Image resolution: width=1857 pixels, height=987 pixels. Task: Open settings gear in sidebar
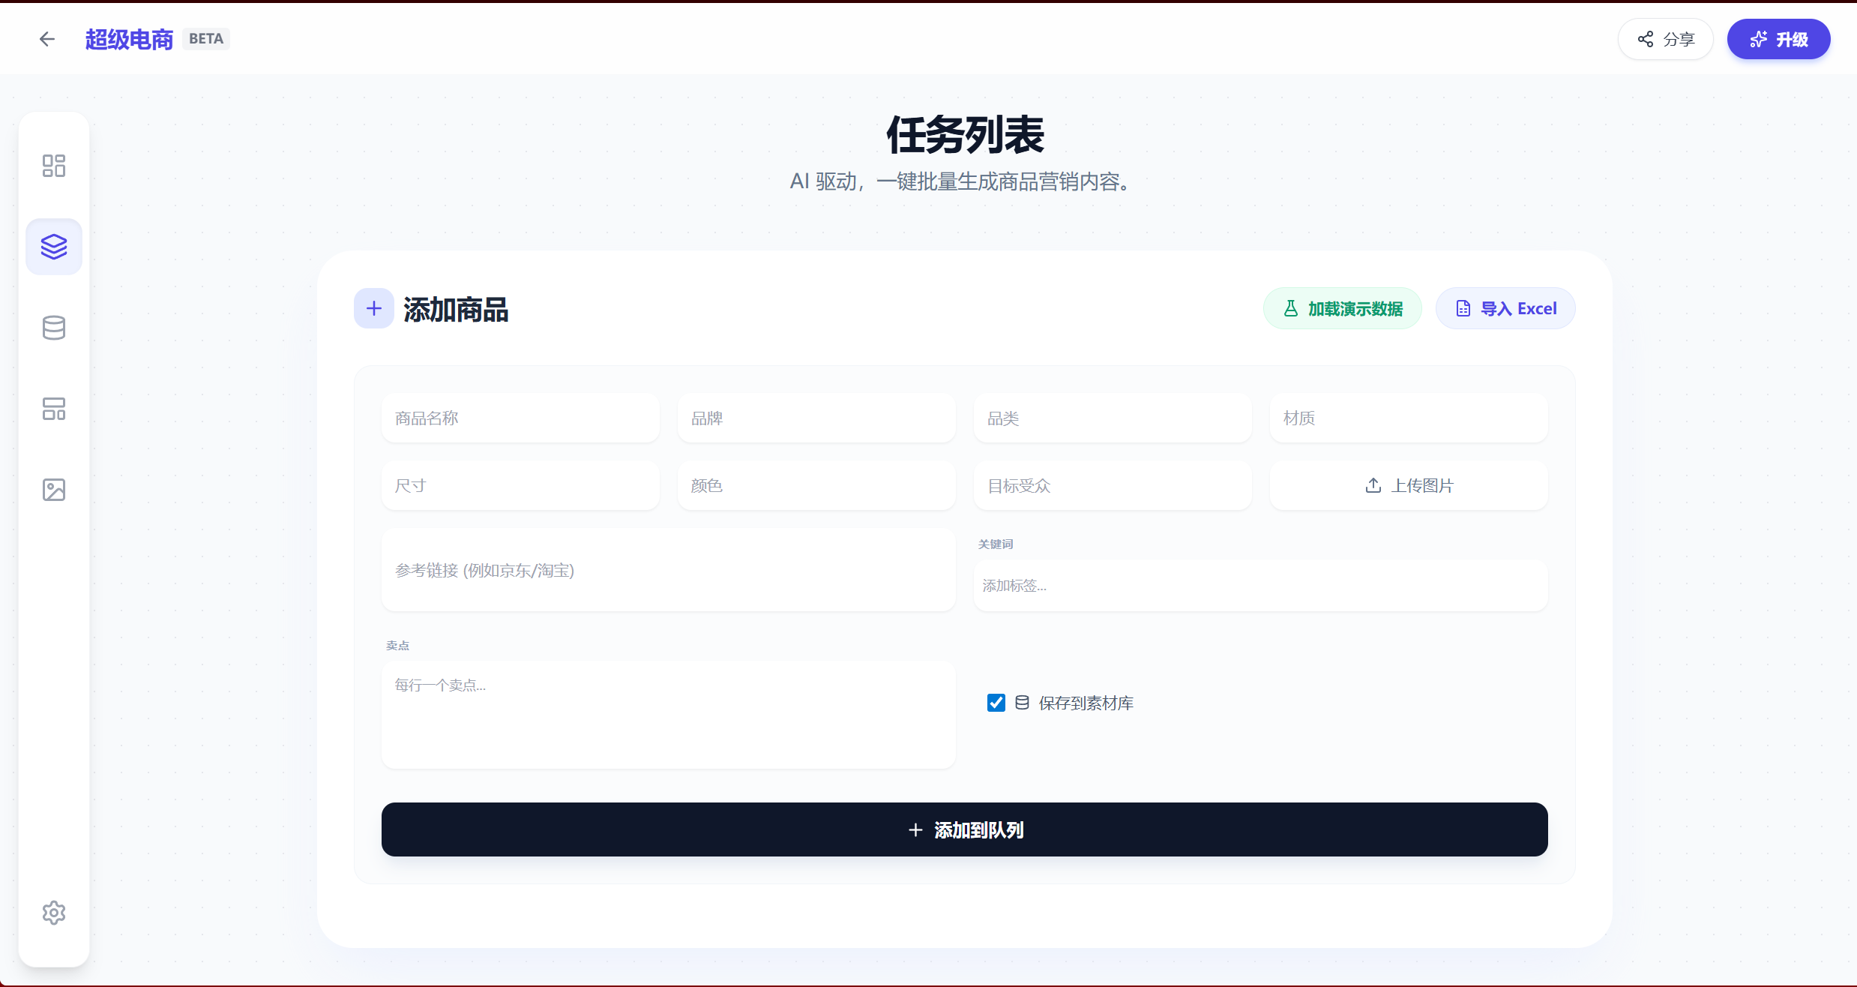pos(54,913)
